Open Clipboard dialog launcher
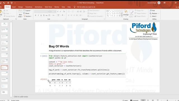The width and height of the screenshot is (179, 101). click(x=16, y=19)
